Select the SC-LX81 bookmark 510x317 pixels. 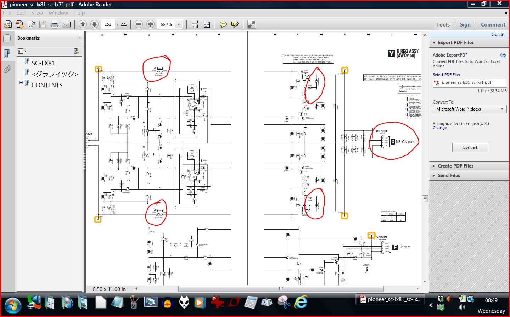click(43, 63)
